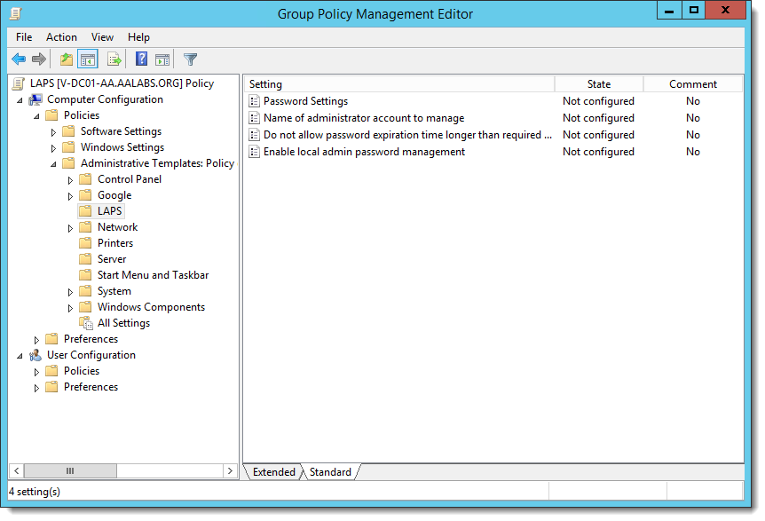Viewport: 765px width, 521px height.
Task: Expand User Configuration Preferences node
Action: click(x=36, y=388)
